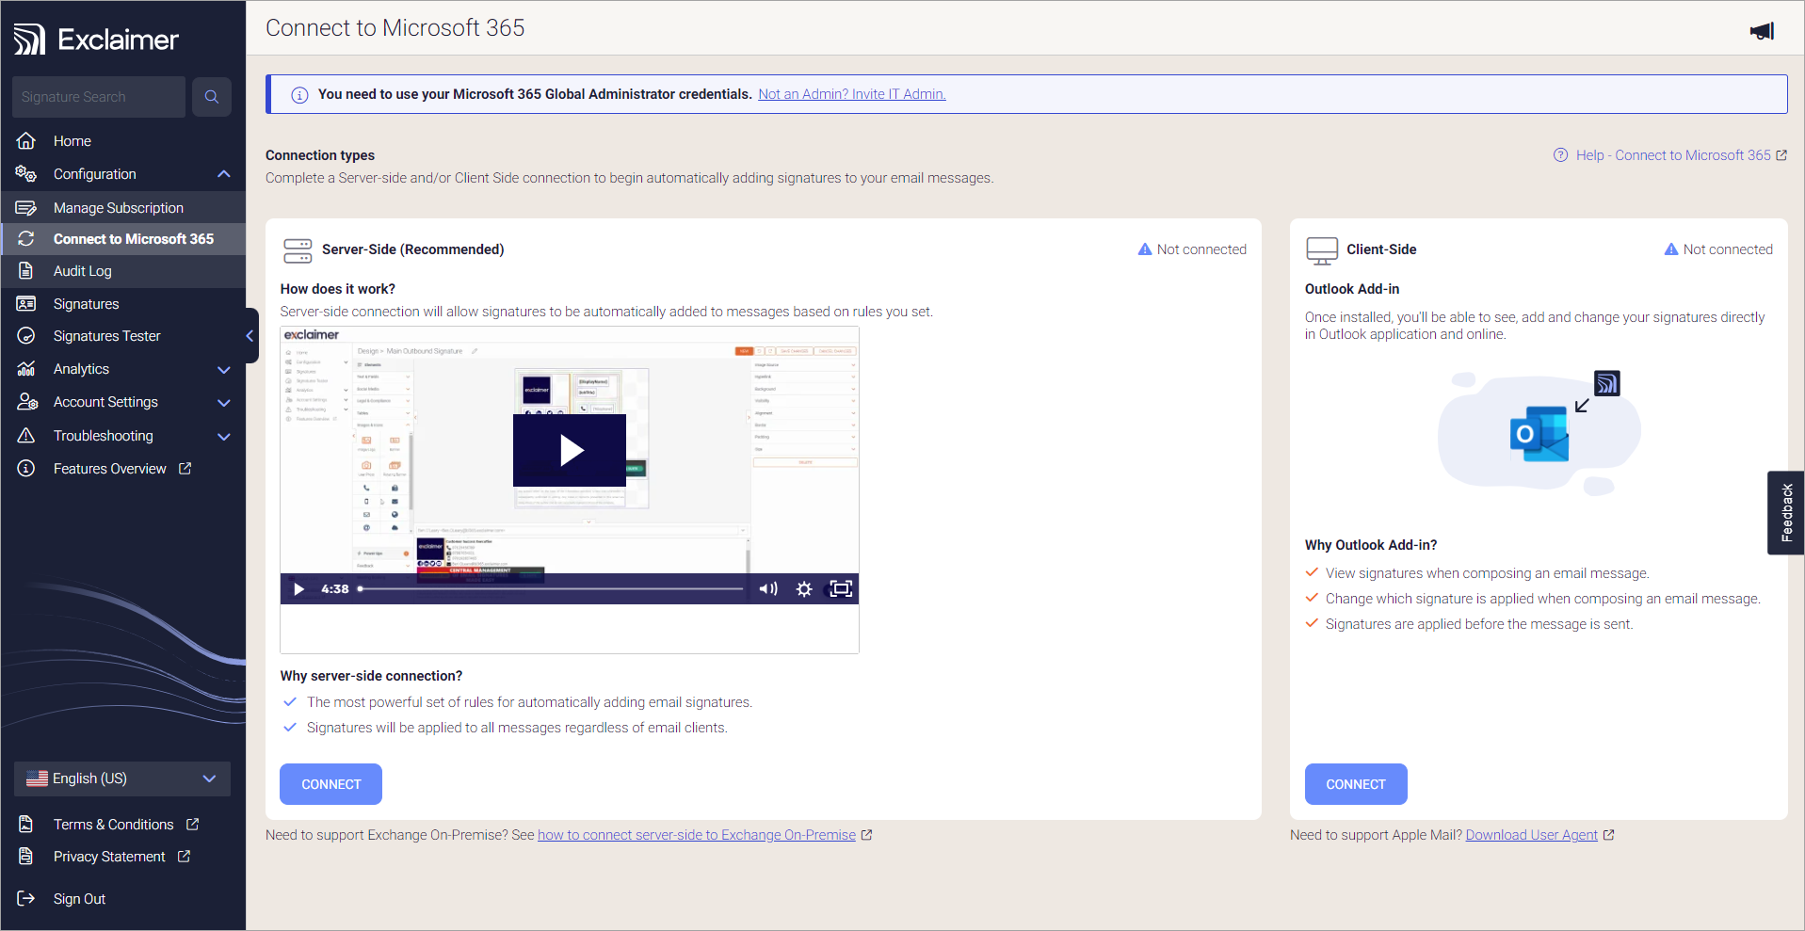Screen dimensions: 1805x931
Task: Click inside the Signature Search field
Action: pos(99,96)
